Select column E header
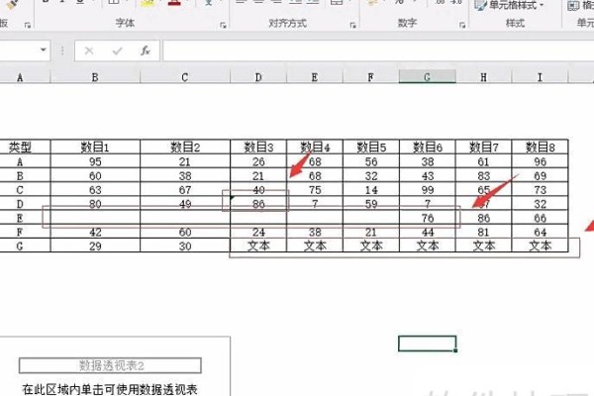 [x=315, y=77]
